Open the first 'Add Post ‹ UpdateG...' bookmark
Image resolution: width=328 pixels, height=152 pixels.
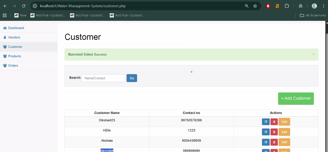click(48, 15)
